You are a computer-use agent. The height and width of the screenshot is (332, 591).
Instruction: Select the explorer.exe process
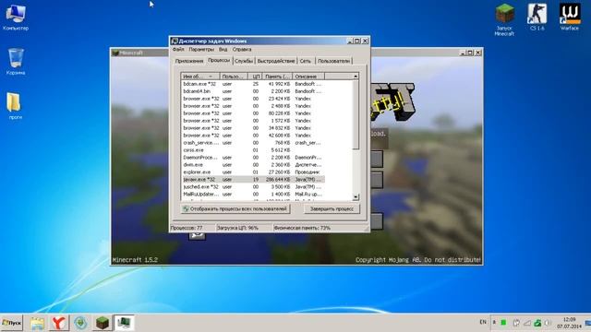click(252, 172)
